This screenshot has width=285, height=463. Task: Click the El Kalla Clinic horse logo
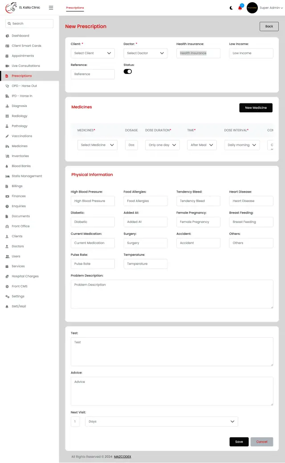(x=11, y=8)
